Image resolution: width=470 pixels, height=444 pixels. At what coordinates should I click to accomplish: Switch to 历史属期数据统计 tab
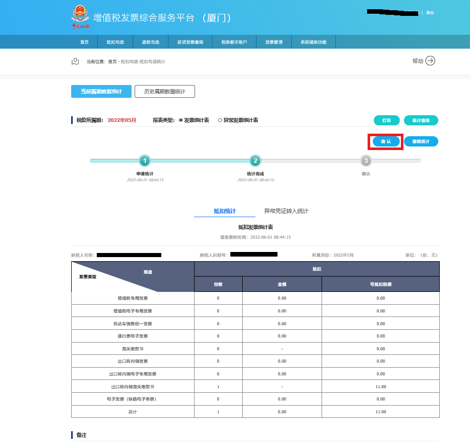[164, 92]
